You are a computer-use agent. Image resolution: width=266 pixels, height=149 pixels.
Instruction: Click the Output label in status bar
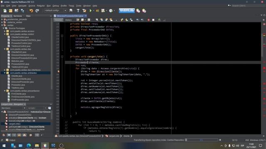[12, 140]
